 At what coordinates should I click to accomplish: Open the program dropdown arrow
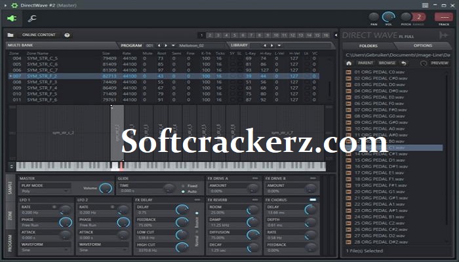click(x=173, y=45)
